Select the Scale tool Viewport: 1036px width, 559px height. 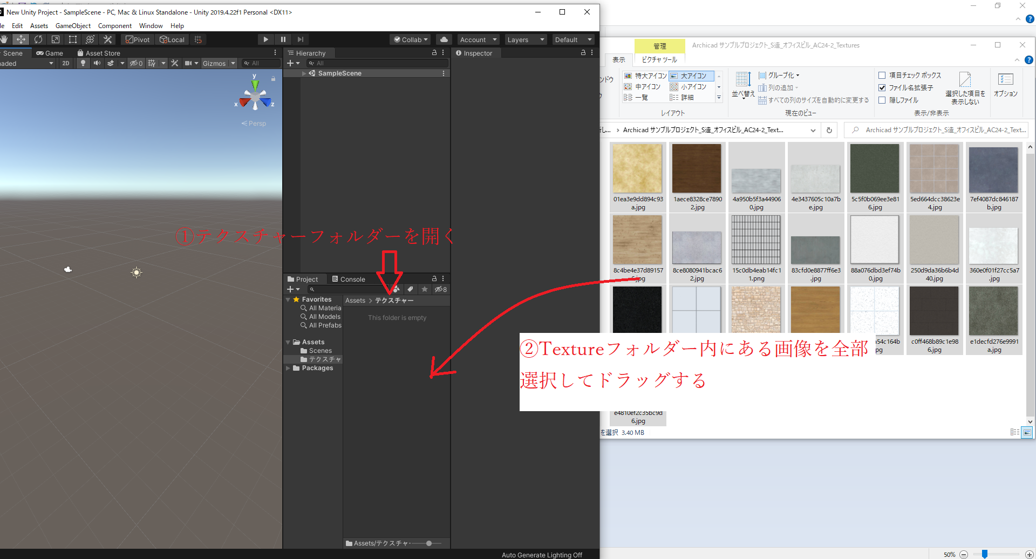click(x=55, y=39)
